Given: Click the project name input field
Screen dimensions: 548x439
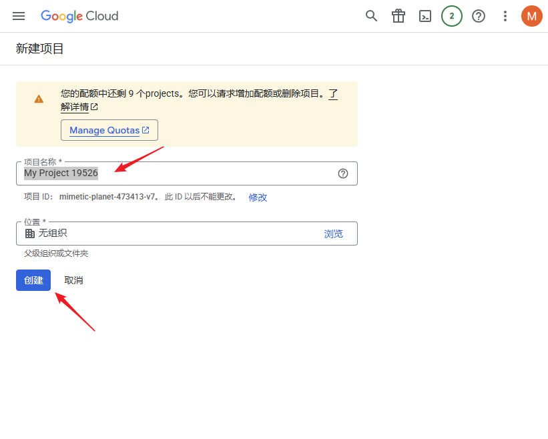Looking at the screenshot, I should [x=167, y=173].
